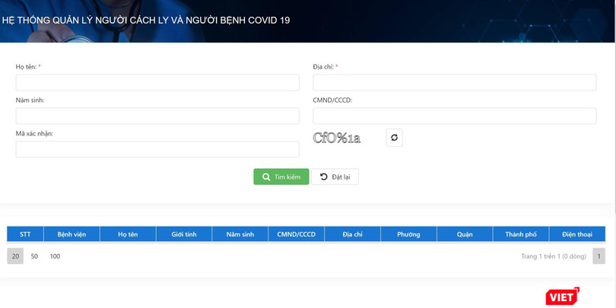The image size is (616, 308).
Task: Select 20 rows per page
Action: point(15,256)
